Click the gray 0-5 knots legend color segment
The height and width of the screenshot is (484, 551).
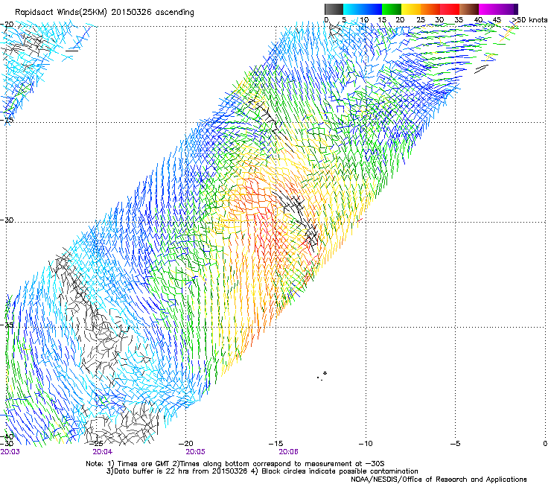334,9
